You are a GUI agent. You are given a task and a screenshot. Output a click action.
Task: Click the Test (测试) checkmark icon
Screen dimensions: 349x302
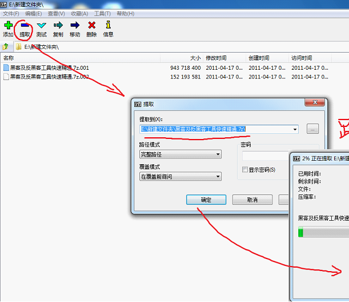[41, 25]
